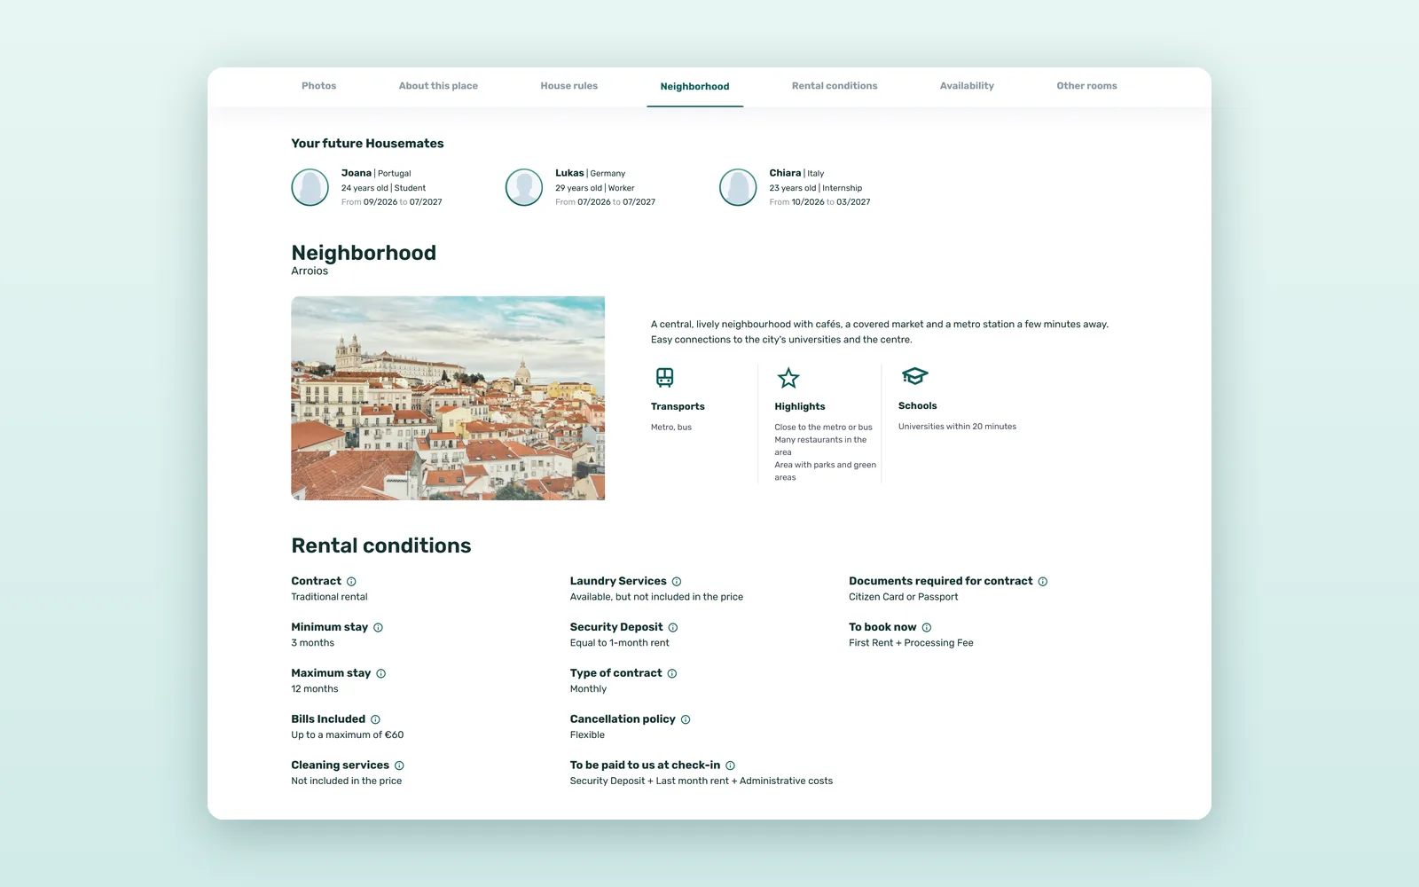Select the Highlights star icon
Screen dimensions: 1419x887
point(788,379)
